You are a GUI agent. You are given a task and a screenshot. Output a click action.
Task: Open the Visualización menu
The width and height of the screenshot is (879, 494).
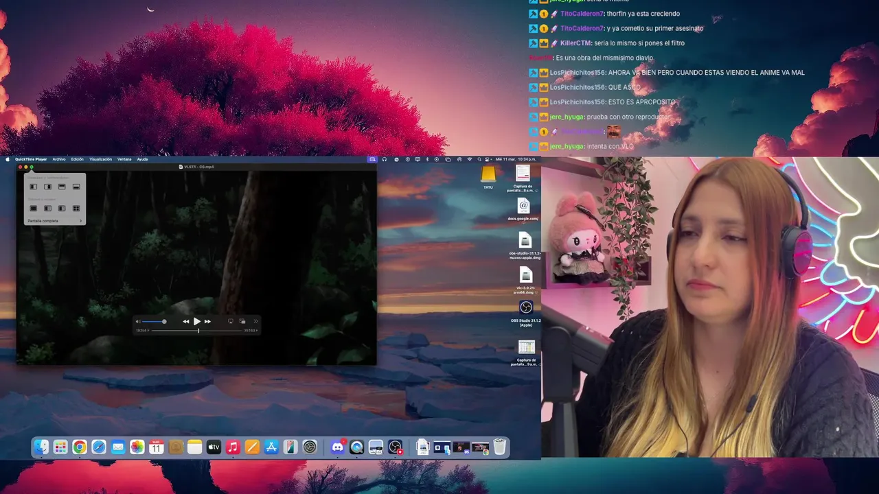pos(100,159)
